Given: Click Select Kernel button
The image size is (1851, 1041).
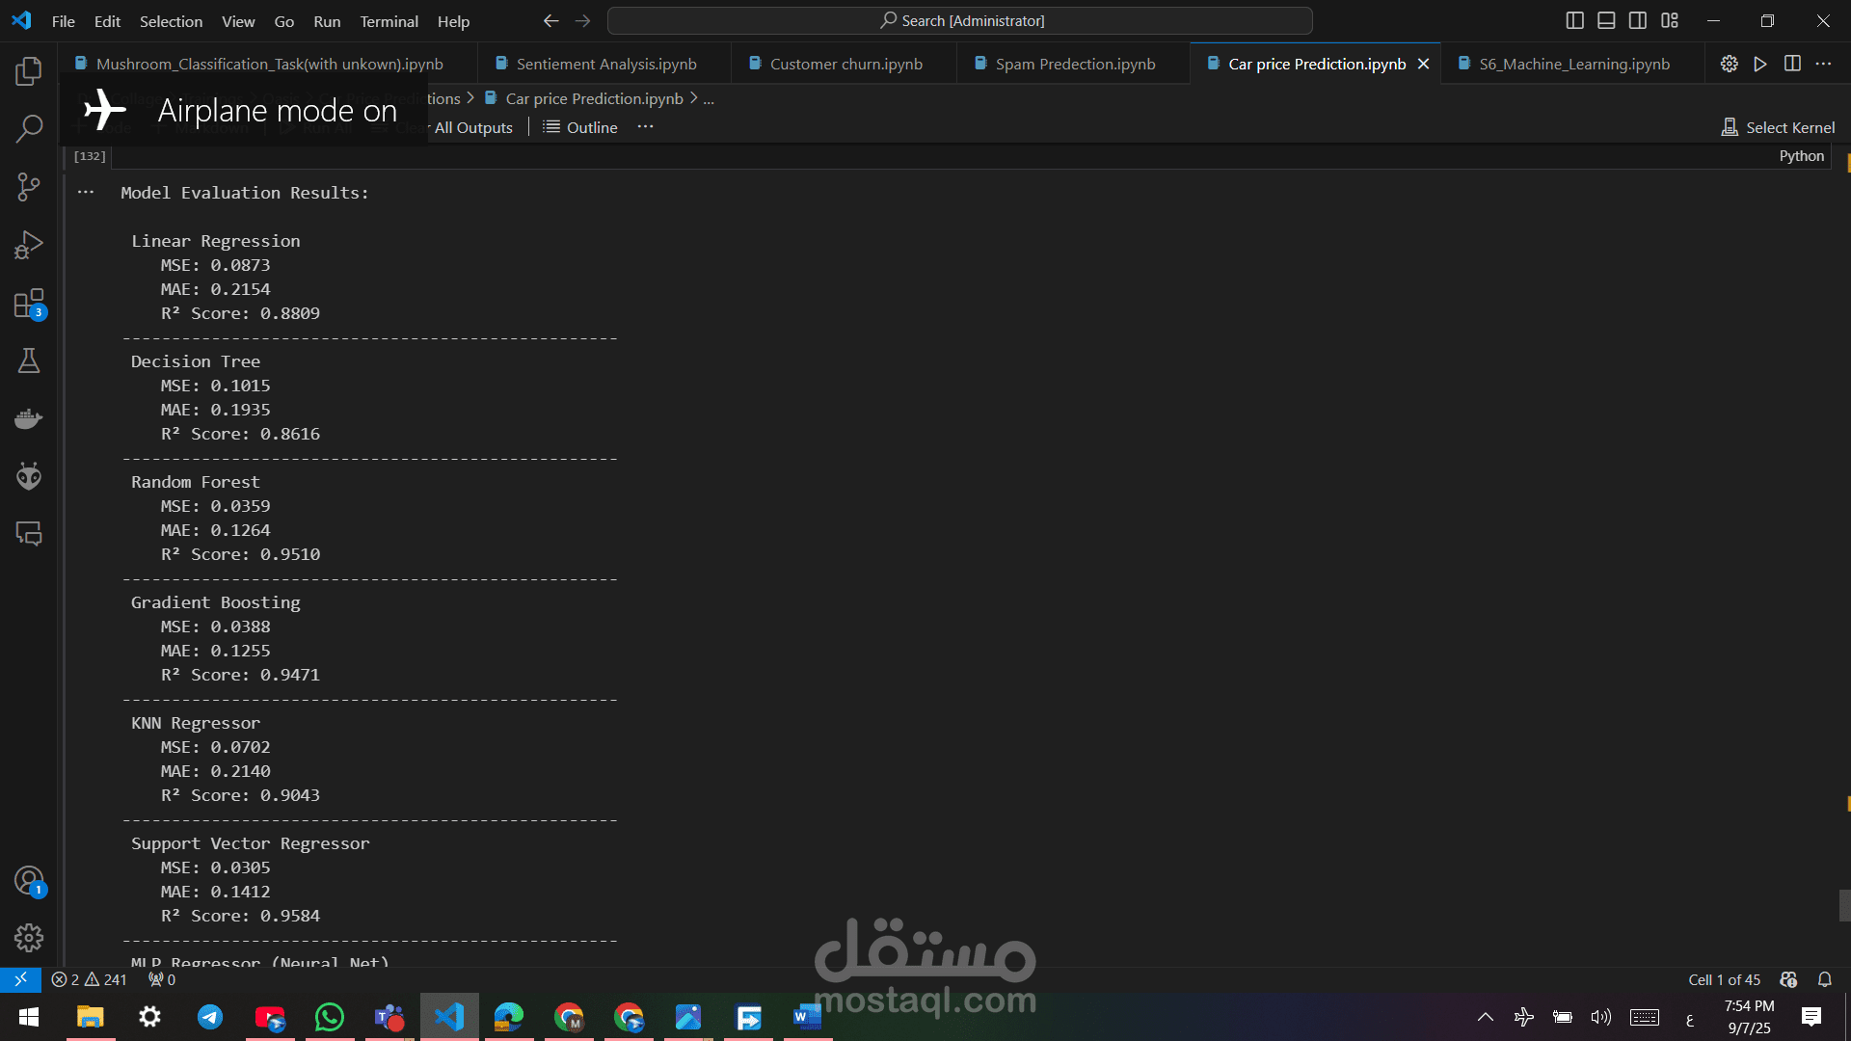Looking at the screenshot, I should [1779, 127].
